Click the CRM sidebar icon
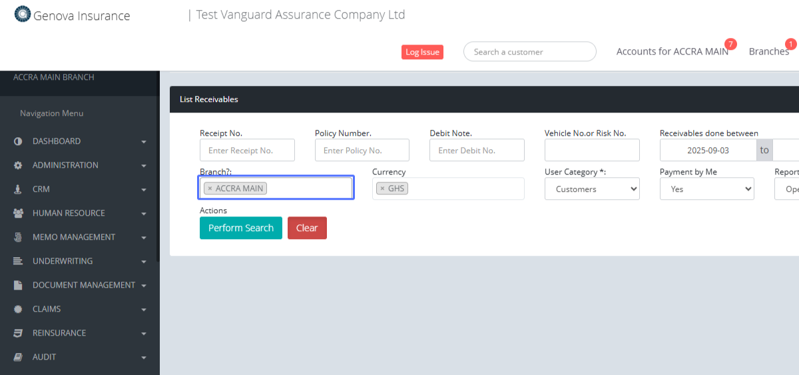This screenshot has width=799, height=375. (18, 189)
